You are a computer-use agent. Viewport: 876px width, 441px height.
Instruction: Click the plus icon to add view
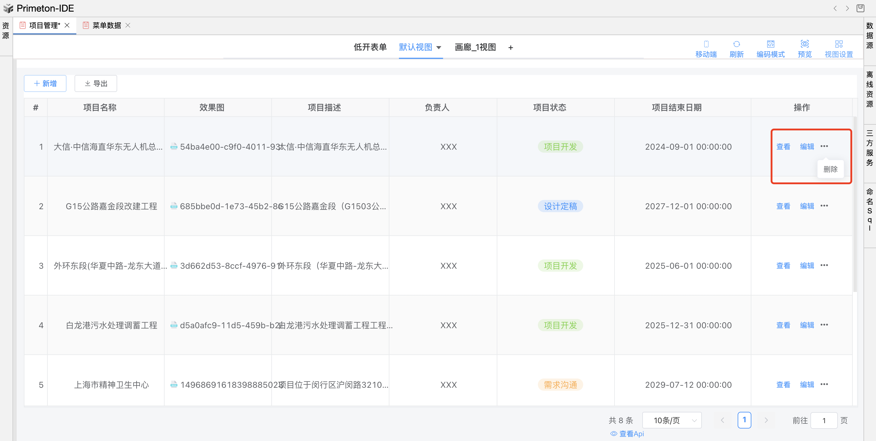click(510, 48)
